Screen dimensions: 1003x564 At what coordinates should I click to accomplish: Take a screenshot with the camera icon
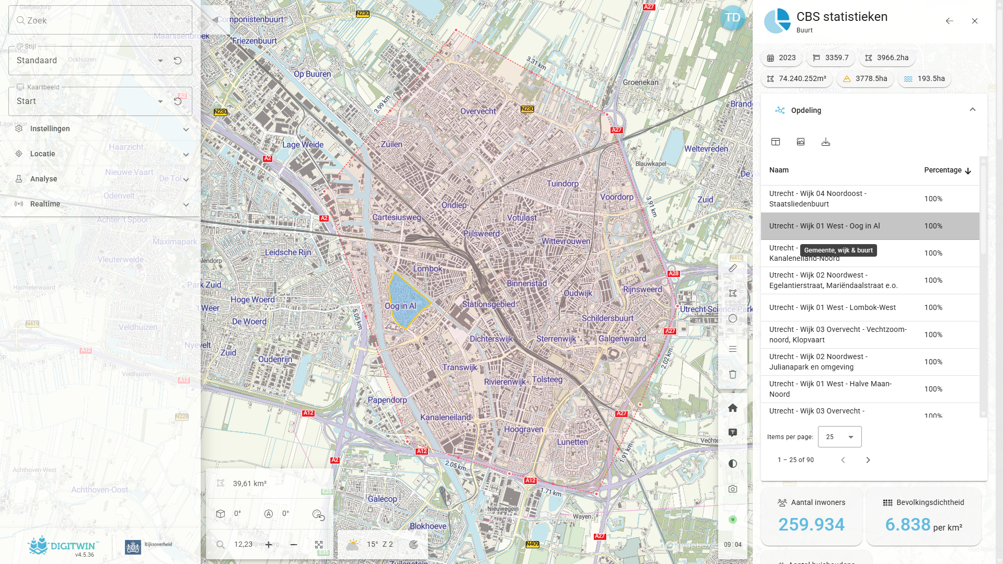(733, 489)
